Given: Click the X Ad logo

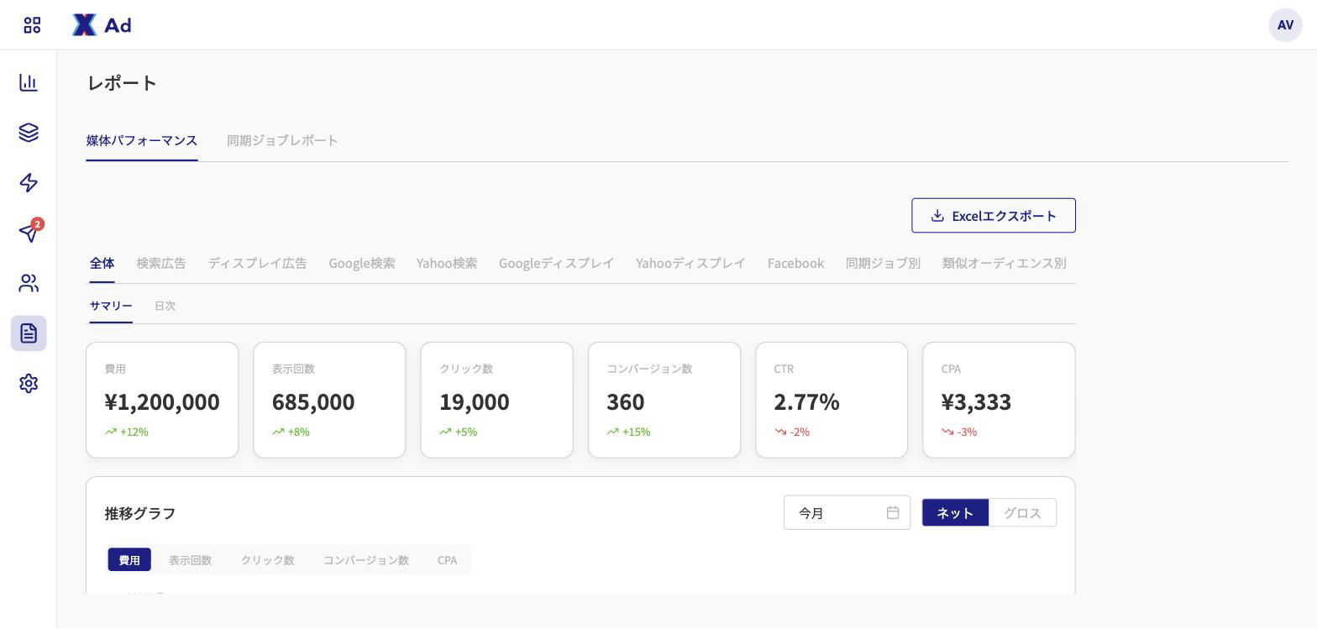Looking at the screenshot, I should tap(102, 25).
